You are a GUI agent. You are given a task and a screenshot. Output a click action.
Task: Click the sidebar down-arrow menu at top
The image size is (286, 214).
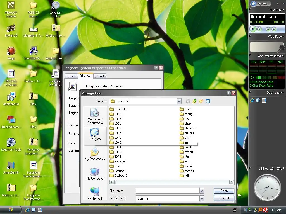tap(283, 3)
